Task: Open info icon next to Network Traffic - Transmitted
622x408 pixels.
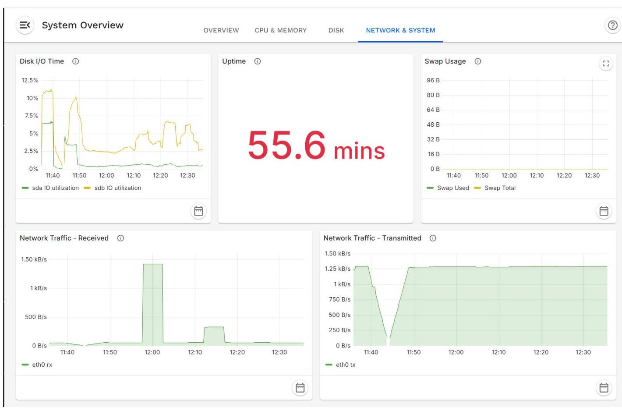Action: pyautogui.click(x=433, y=238)
